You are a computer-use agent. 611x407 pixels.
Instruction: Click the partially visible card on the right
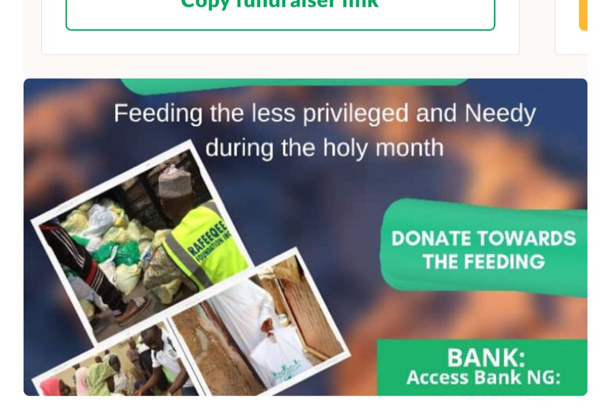[x=571, y=27]
